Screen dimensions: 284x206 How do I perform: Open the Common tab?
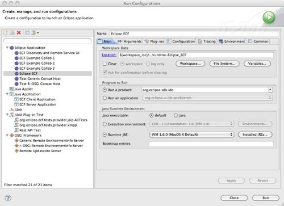(x=258, y=41)
